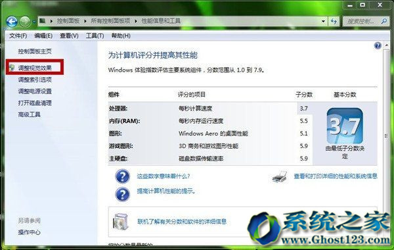394x250 pixels.
Task: Click inside the 搜索控制面板 search field
Action: tap(361, 22)
